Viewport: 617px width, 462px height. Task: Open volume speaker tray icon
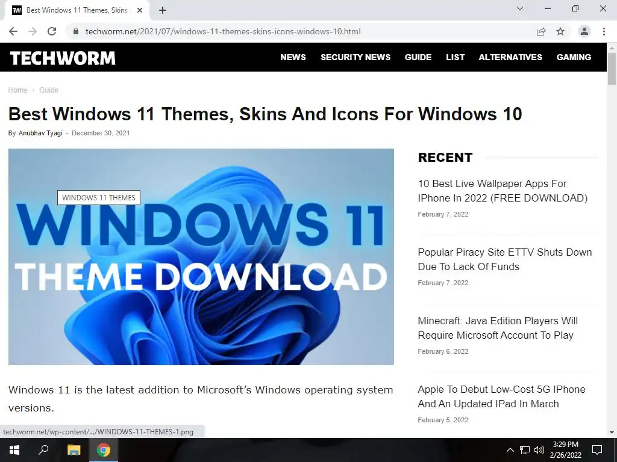click(539, 450)
